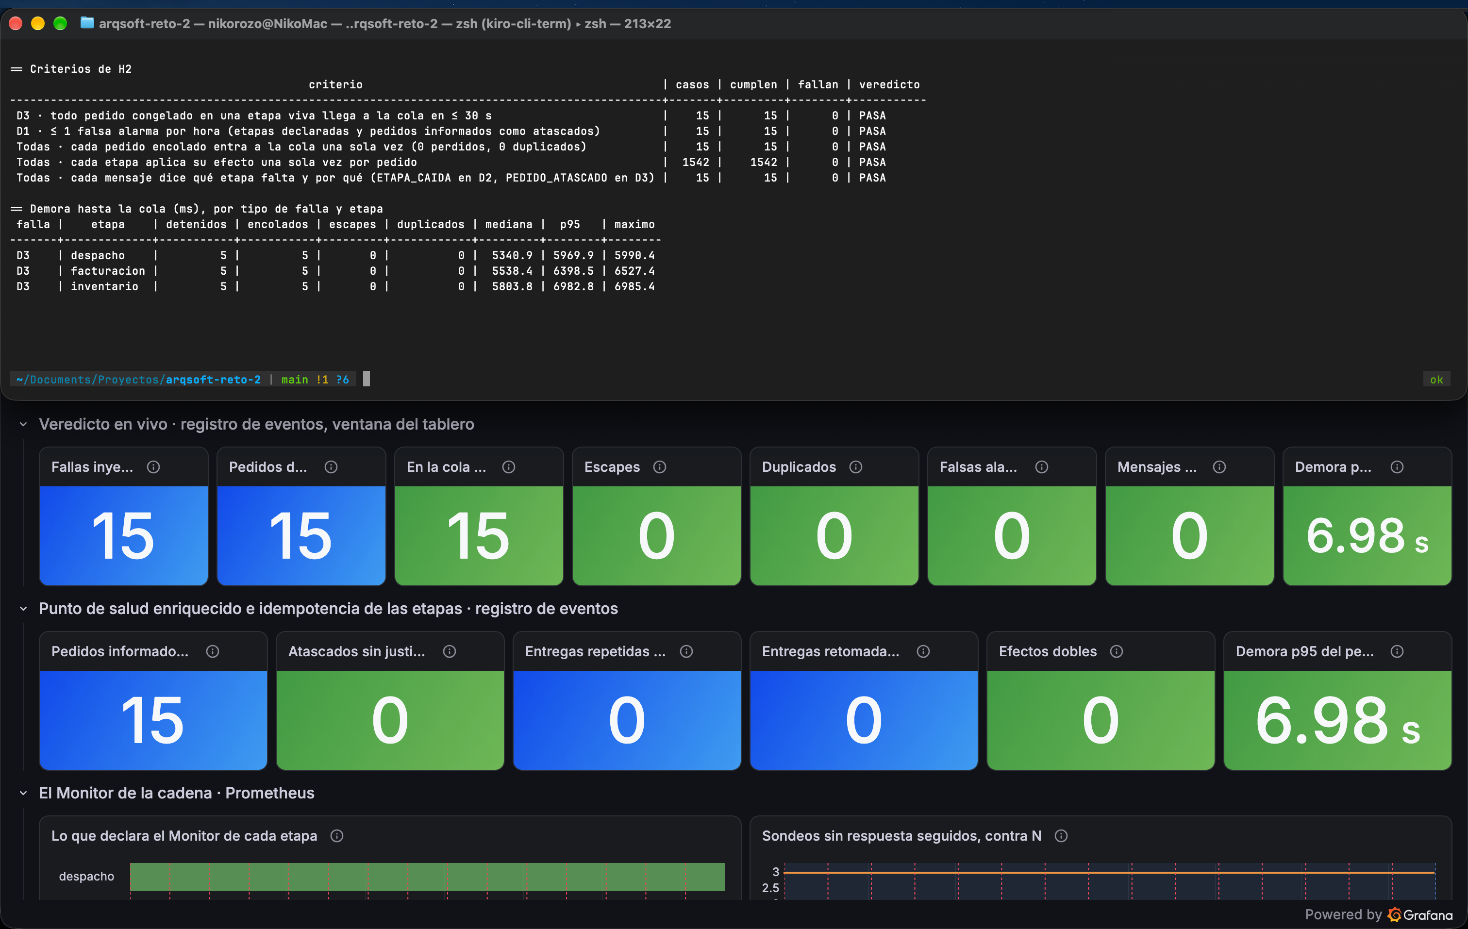This screenshot has height=929, width=1468.
Task: Click 'facturacion' in the terminal etapa column
Action: (x=108, y=271)
